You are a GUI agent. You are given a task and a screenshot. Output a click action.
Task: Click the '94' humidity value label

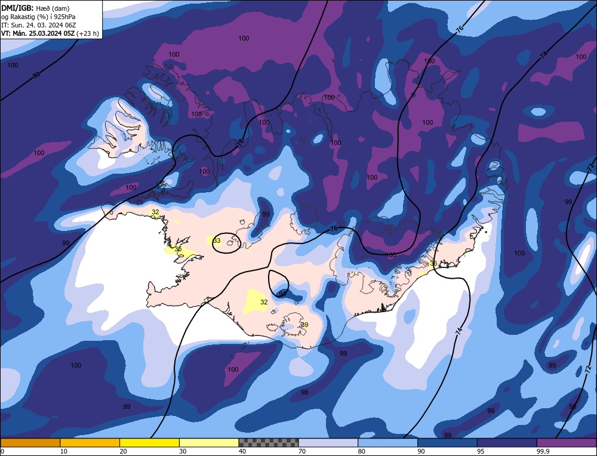pos(282,294)
